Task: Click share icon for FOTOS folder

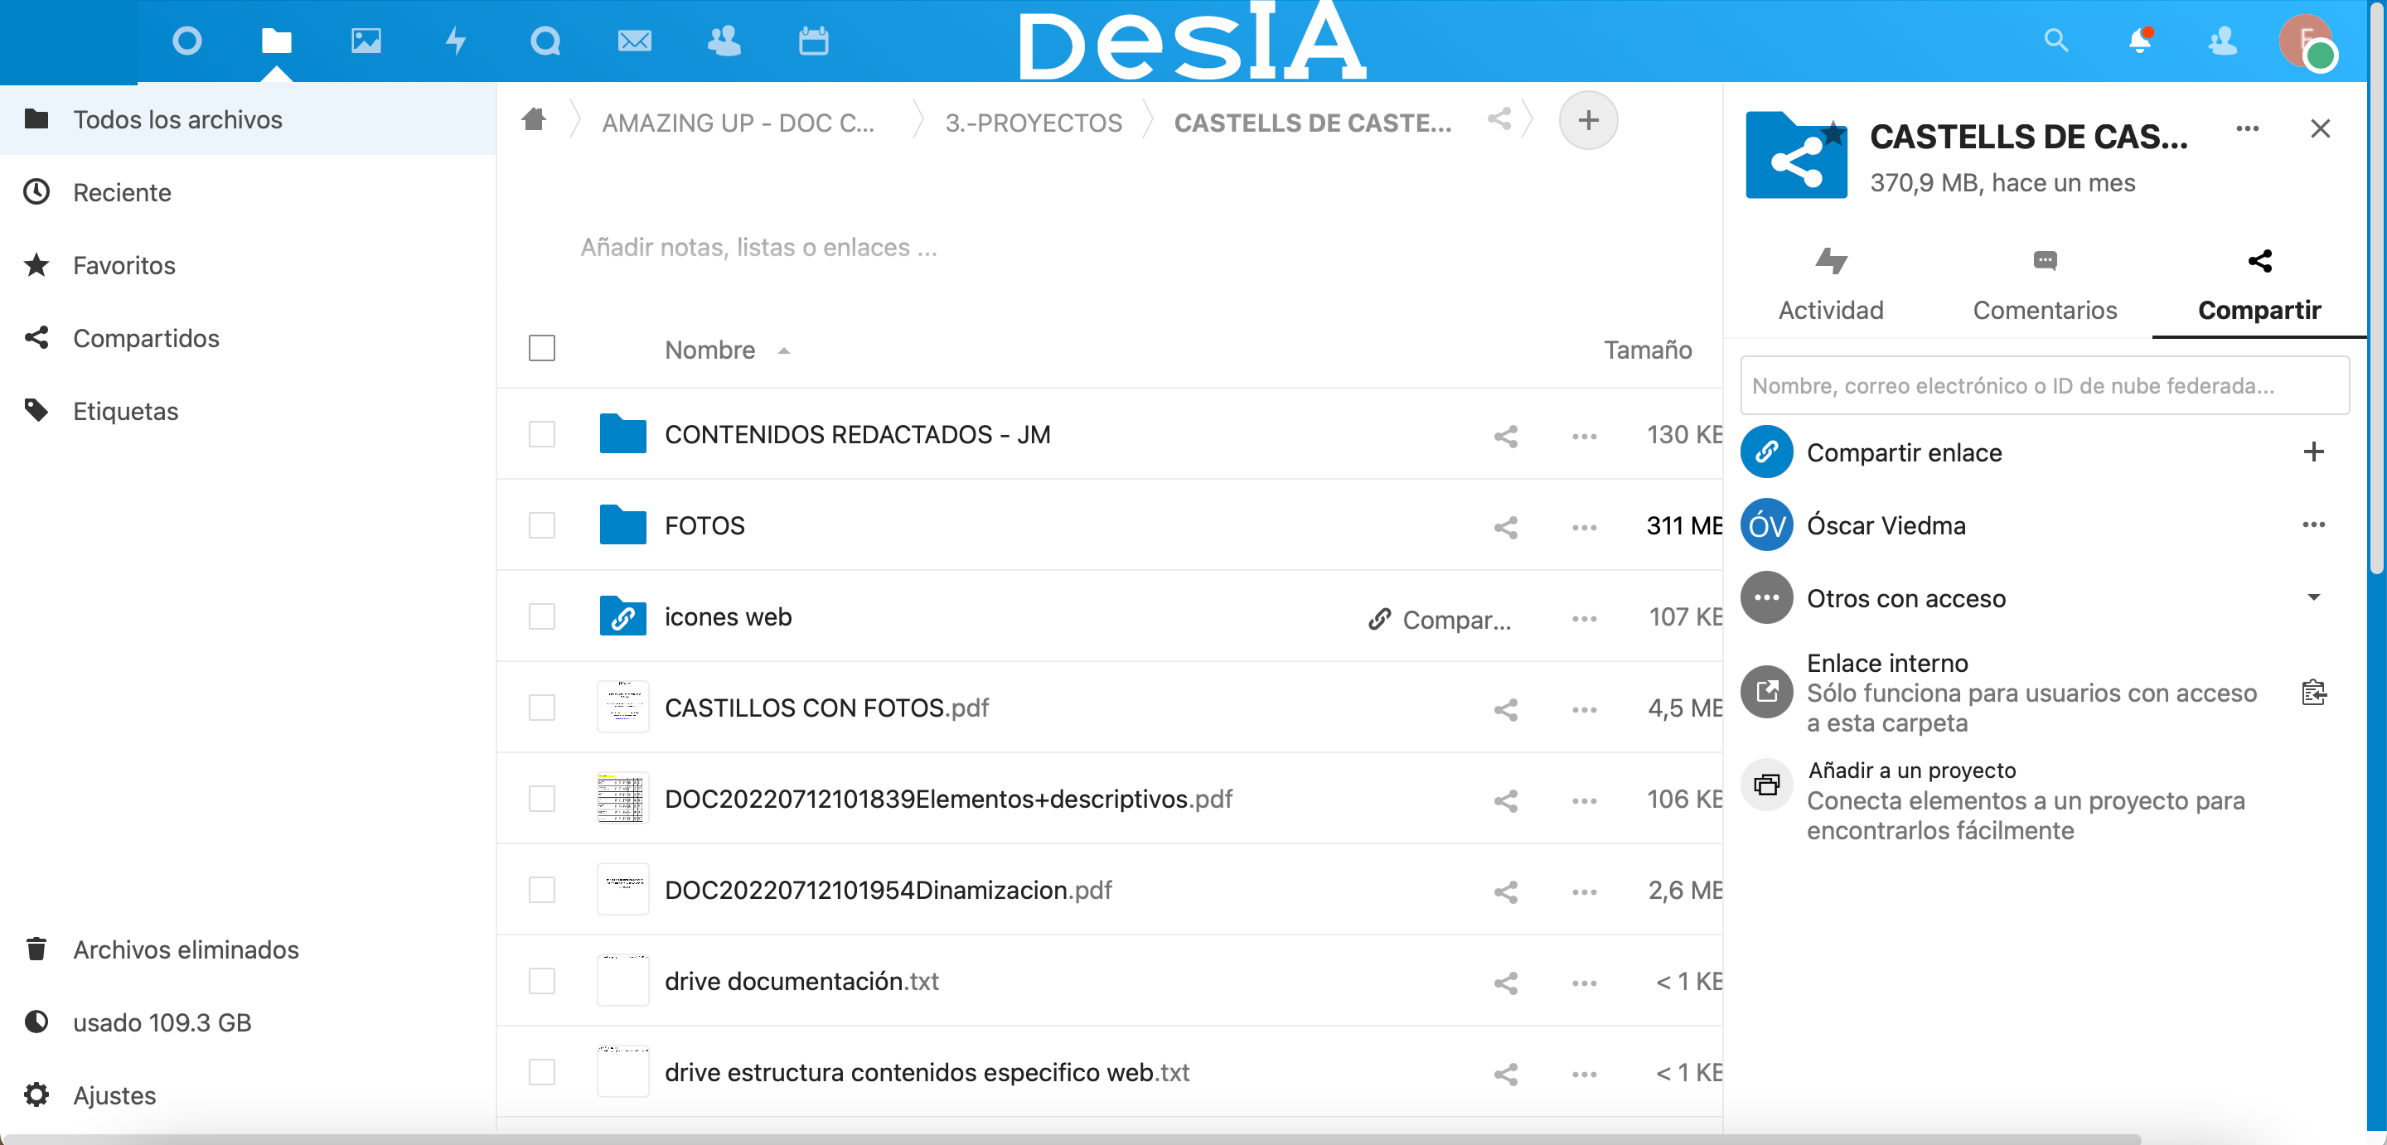Action: (1506, 527)
